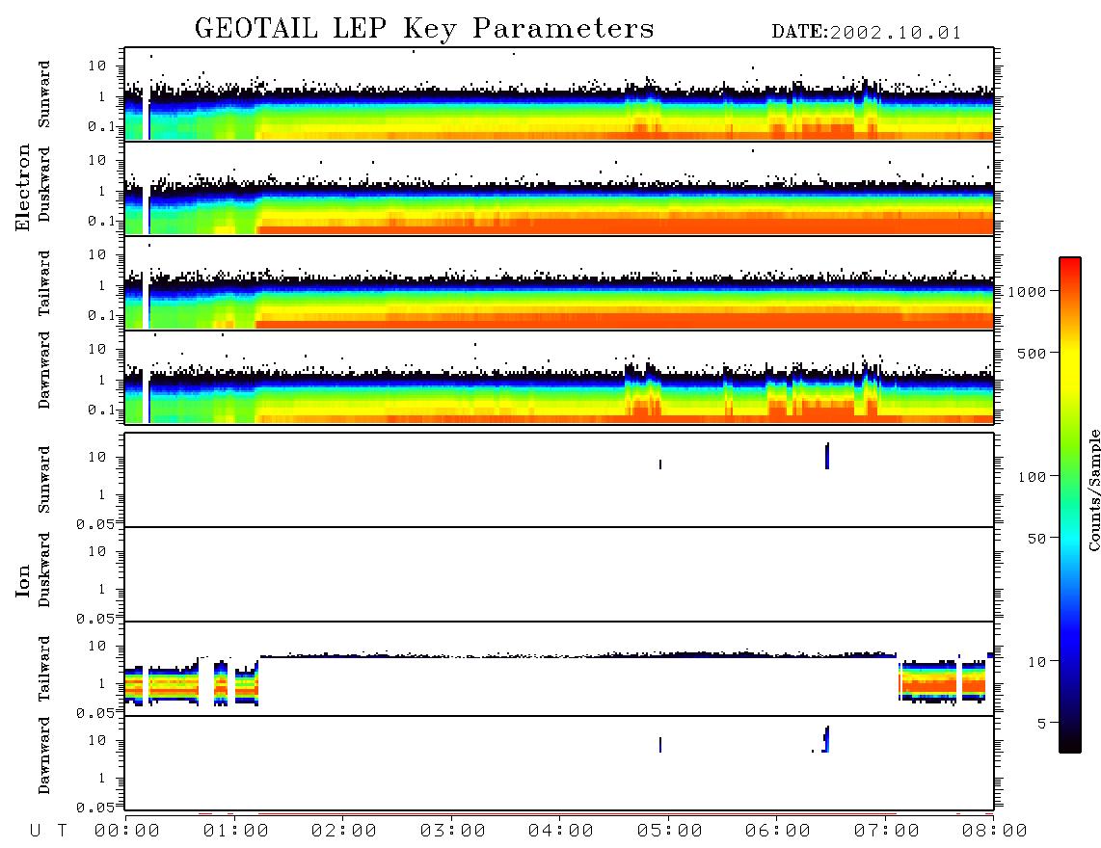
Task: Click the blue burst near 06:30 in Ion Sunward
Action: (827, 456)
